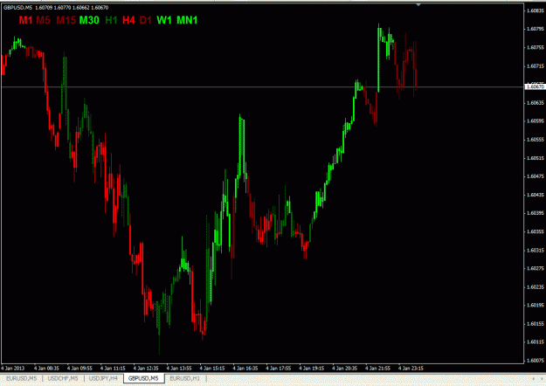Open the USDCHF,M5 chart tab
Screen dimensions: 546x386
(63, 378)
